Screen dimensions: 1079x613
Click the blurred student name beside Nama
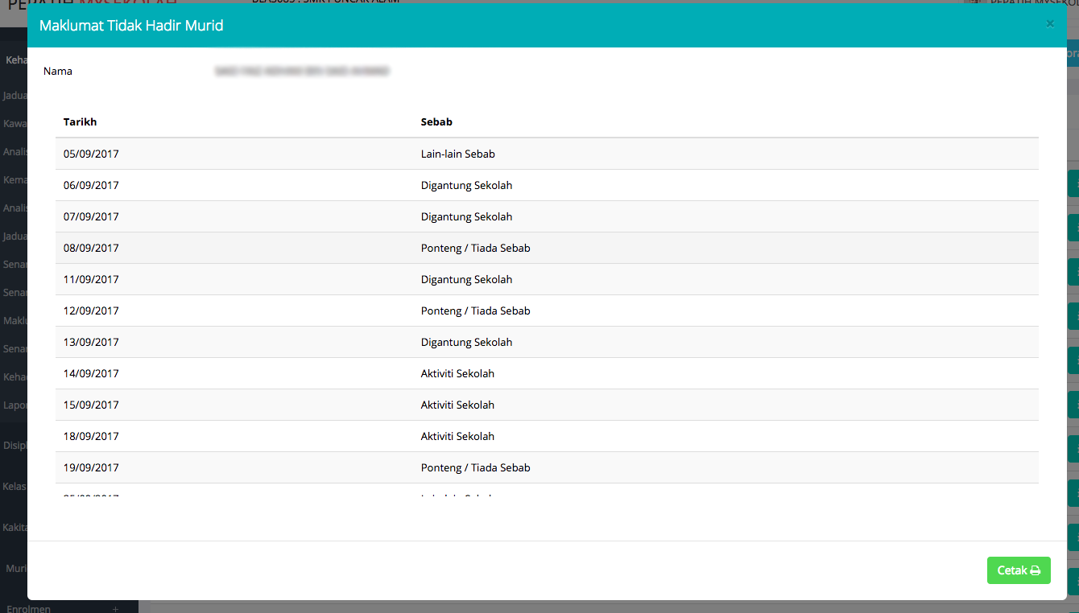tap(302, 72)
